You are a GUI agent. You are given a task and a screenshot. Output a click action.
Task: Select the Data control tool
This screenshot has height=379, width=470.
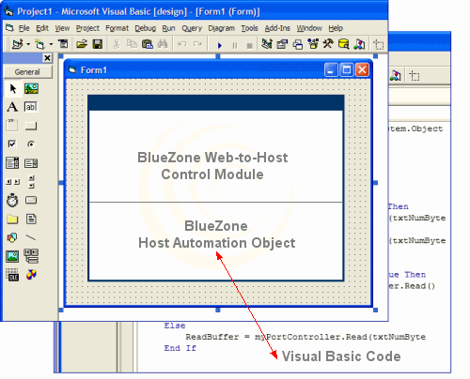[31, 256]
